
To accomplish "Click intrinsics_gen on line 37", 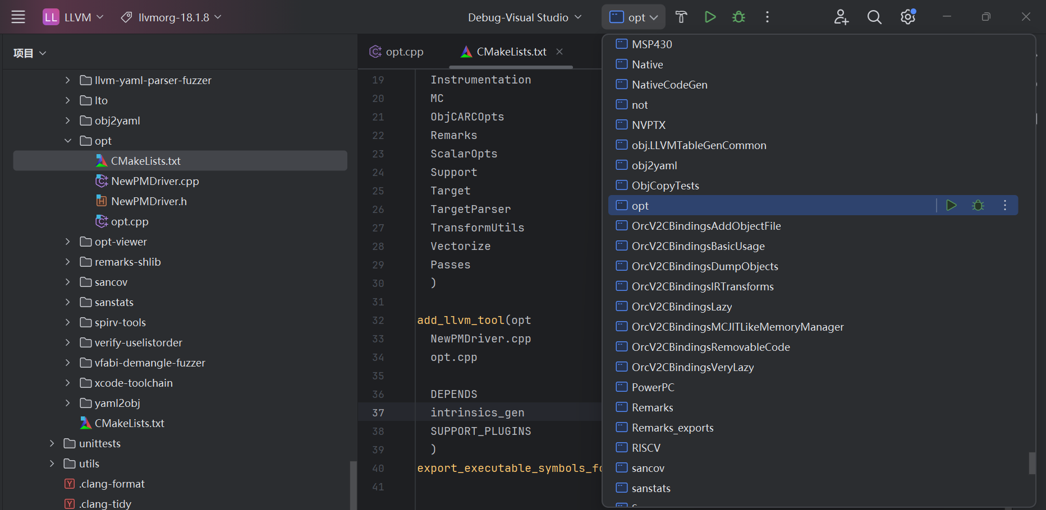I will click(477, 412).
